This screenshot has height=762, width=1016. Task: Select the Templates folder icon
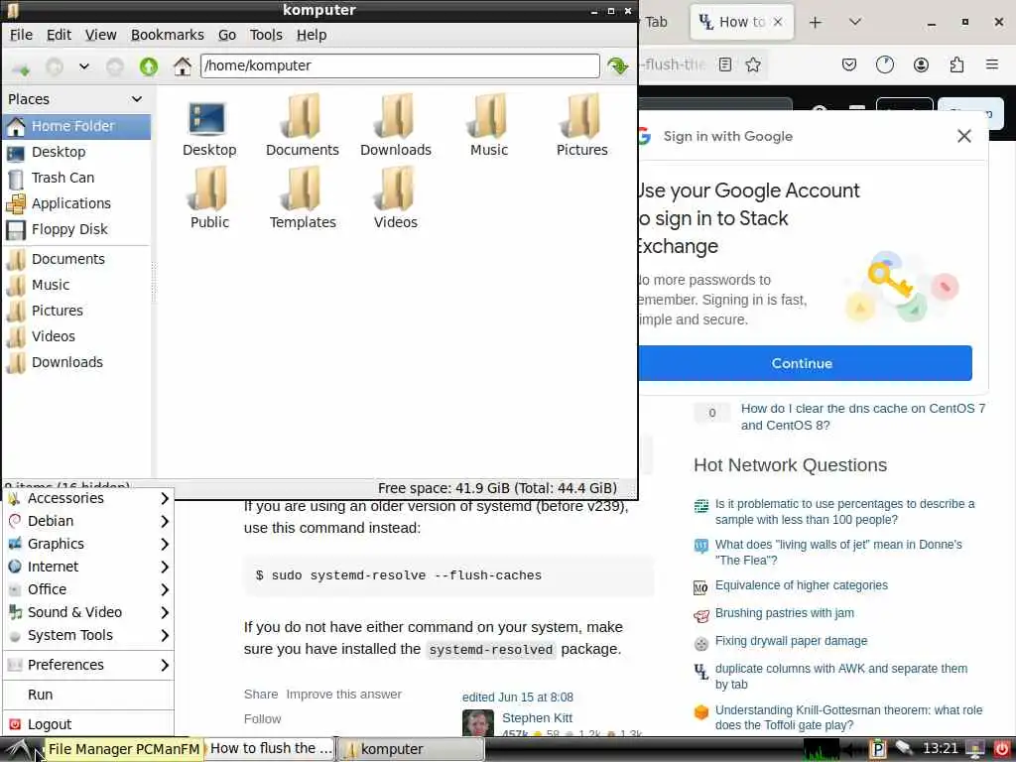click(x=302, y=199)
